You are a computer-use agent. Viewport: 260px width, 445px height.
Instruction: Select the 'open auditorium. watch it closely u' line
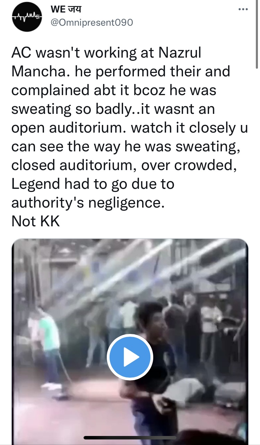pyautogui.click(x=130, y=128)
